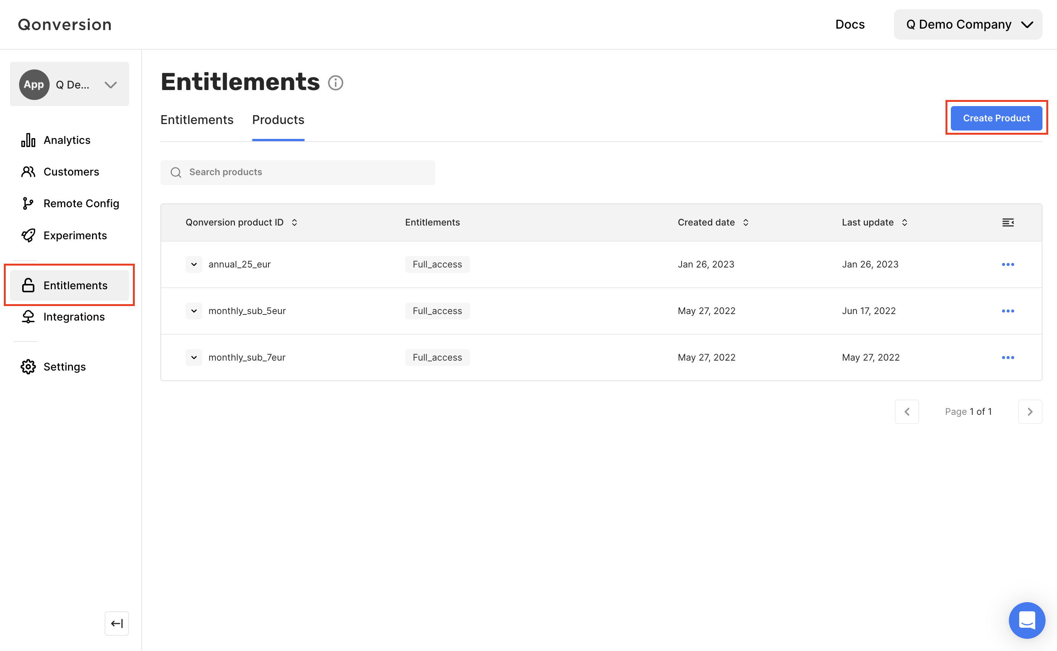Viewport: 1057px width, 651px height.
Task: Collapse the sidebar with arrow icon
Action: point(117,623)
